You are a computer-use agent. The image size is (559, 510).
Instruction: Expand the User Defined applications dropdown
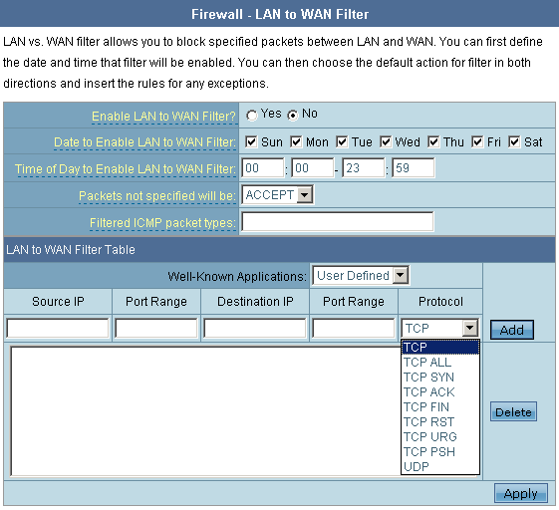pyautogui.click(x=361, y=276)
